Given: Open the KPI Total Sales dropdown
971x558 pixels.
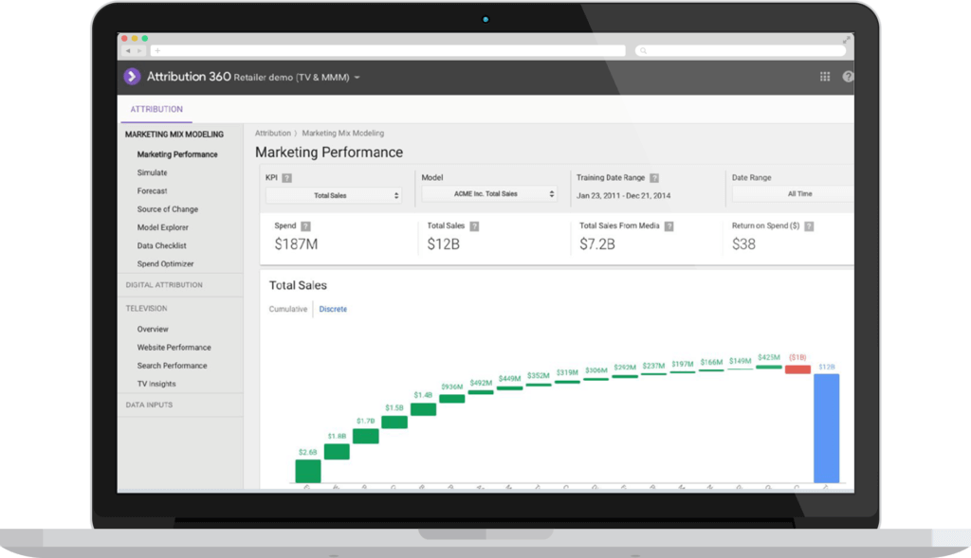Looking at the screenshot, I should tap(333, 195).
